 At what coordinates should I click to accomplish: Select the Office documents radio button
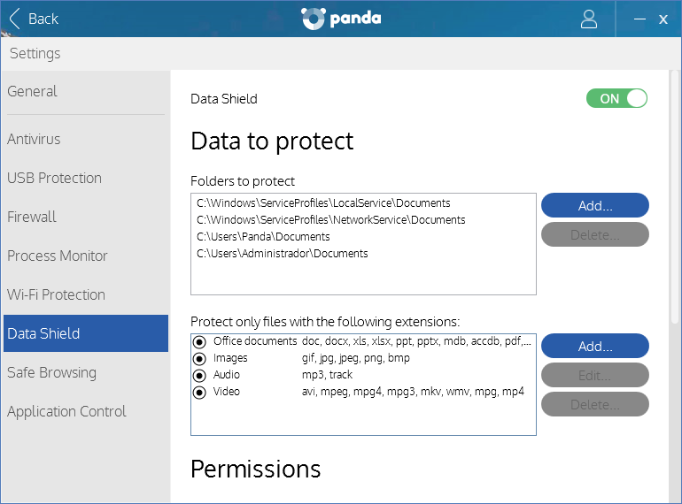(199, 342)
